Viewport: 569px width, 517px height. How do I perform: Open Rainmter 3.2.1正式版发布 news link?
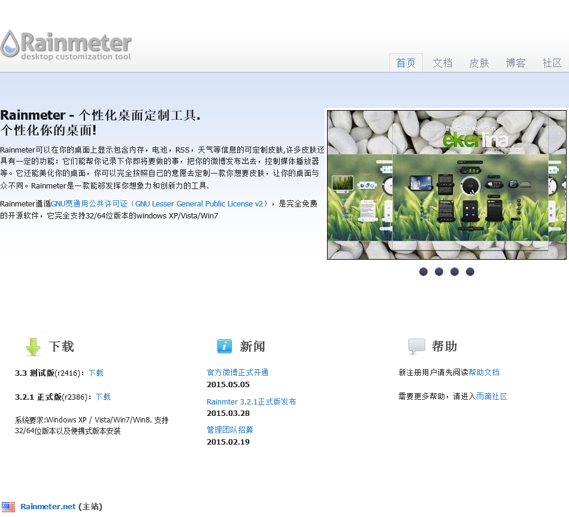[x=251, y=402]
